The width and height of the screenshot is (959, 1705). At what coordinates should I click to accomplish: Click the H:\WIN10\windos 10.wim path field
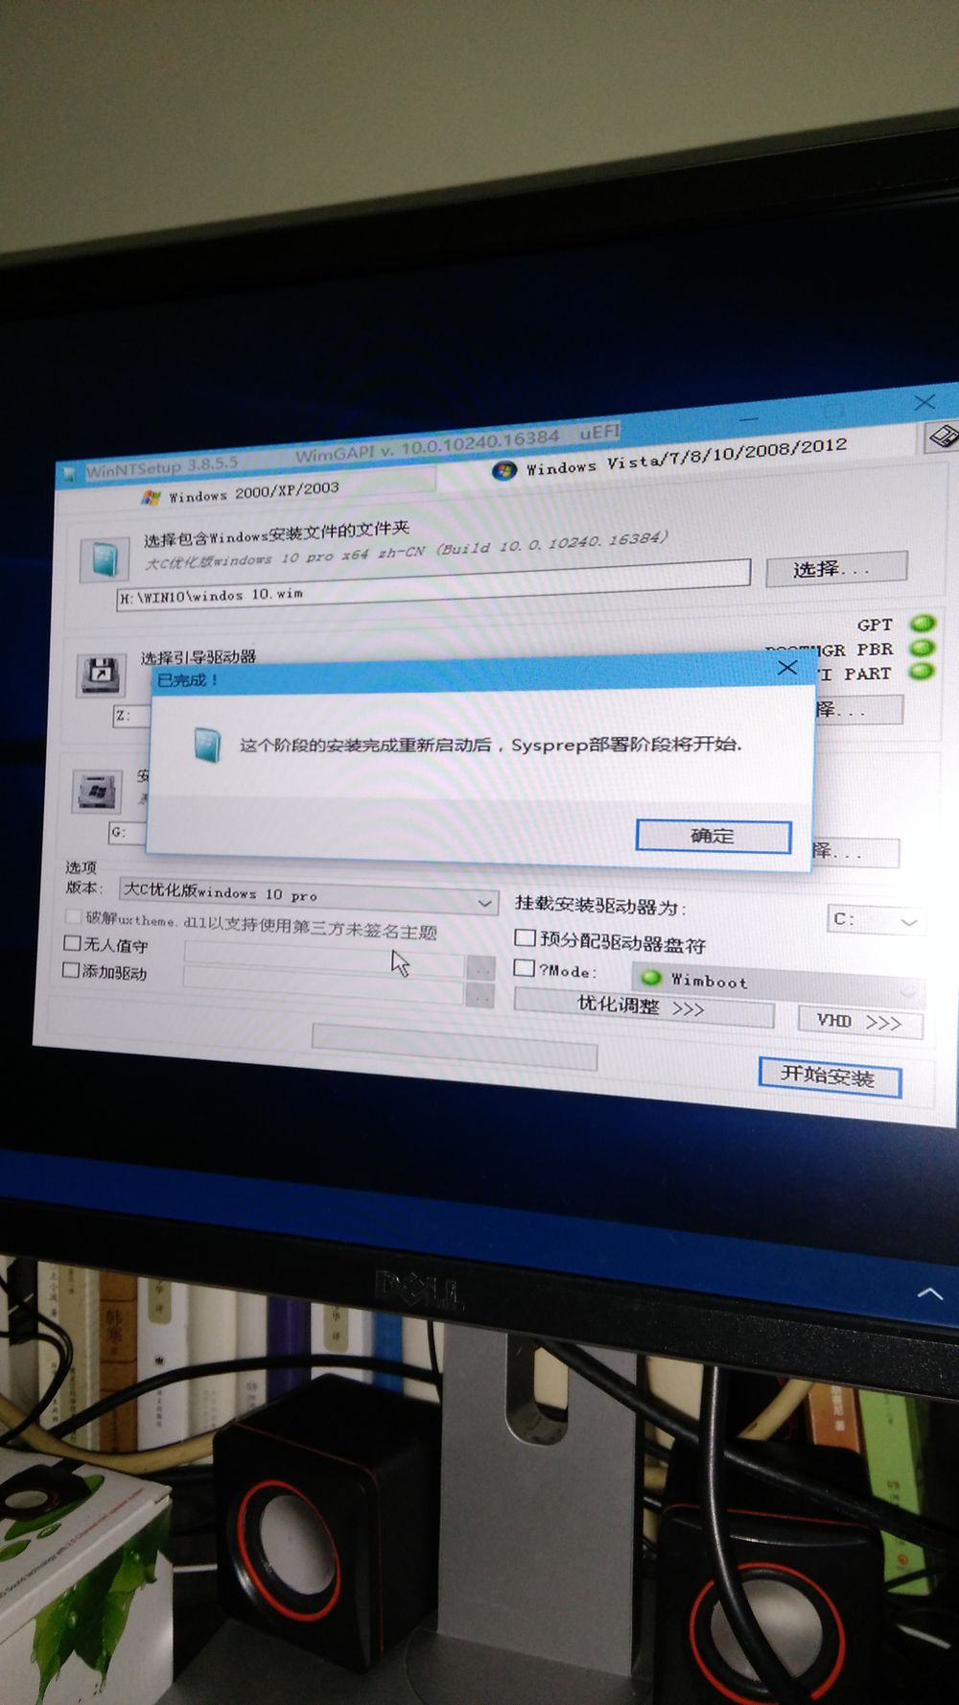point(433,585)
